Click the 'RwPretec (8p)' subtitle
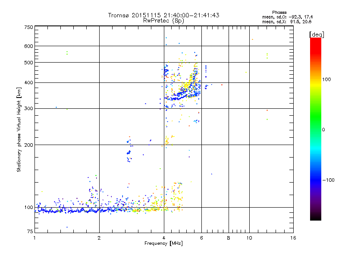This screenshot has height=259, width=345. tap(163, 21)
